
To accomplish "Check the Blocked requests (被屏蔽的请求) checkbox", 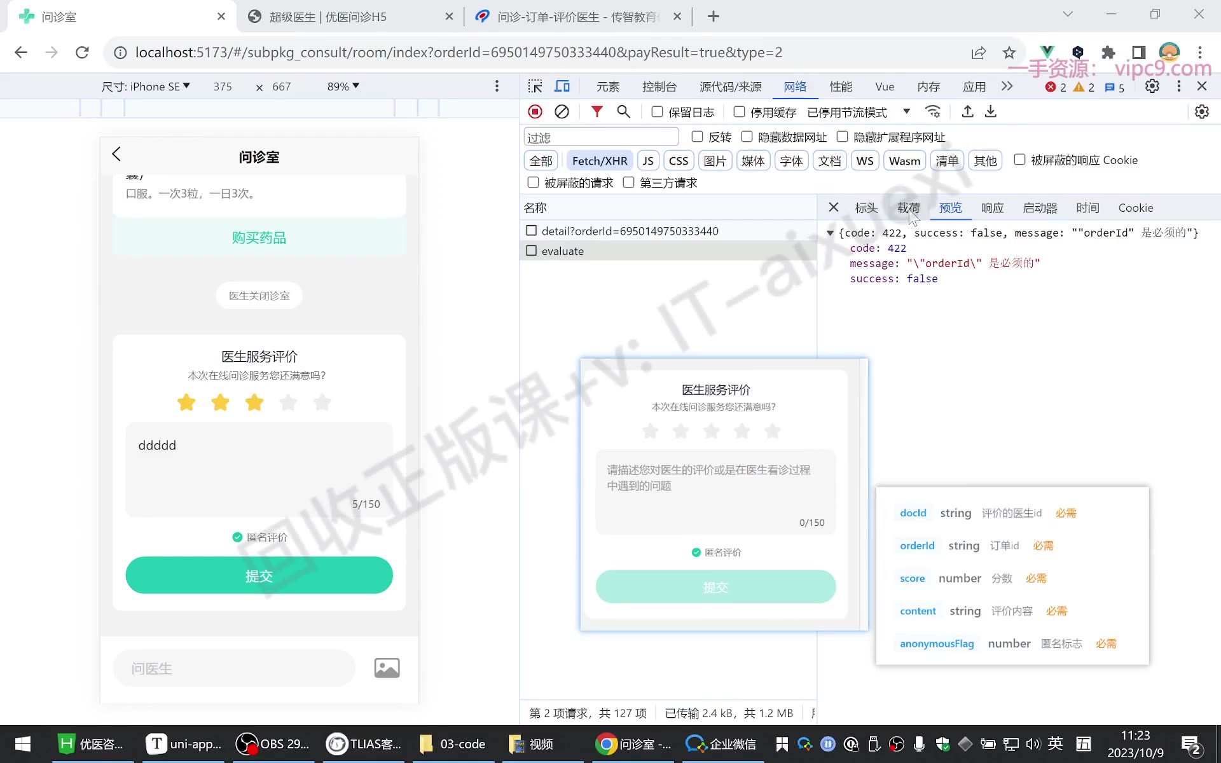I will coord(533,182).
